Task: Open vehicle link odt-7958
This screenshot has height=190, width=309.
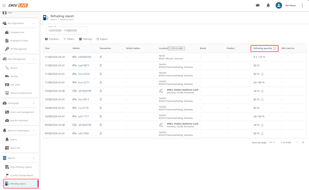Action: [83, 134]
